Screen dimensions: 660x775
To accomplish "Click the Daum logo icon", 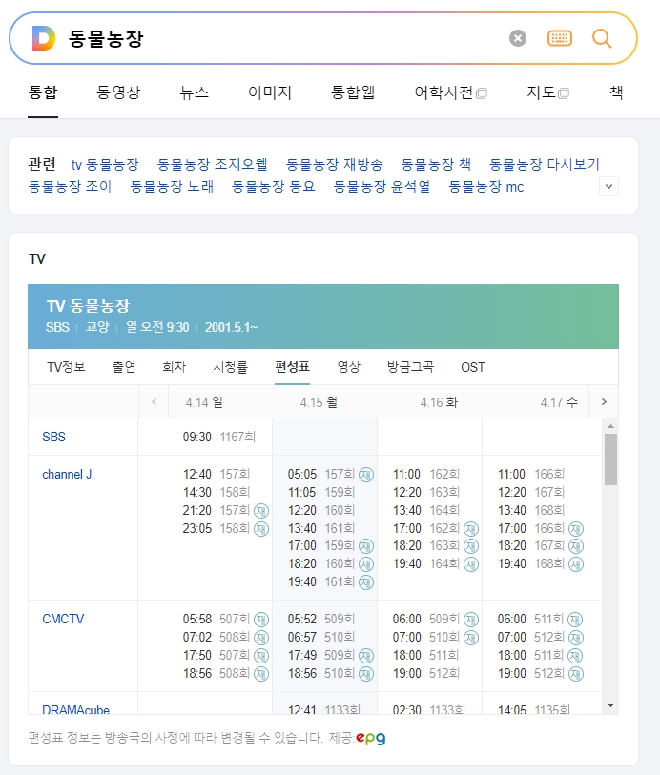I will coord(44,38).
